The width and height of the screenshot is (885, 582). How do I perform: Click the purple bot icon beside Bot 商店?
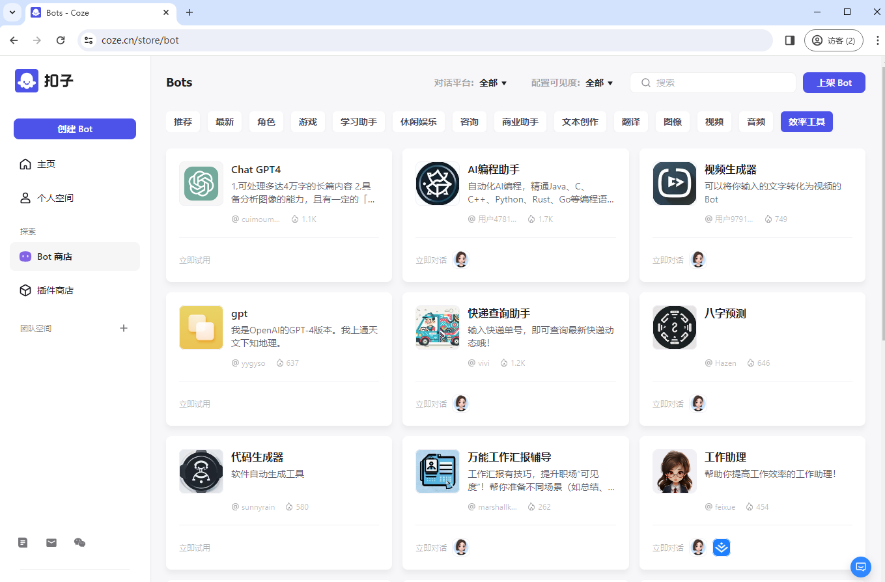click(25, 256)
